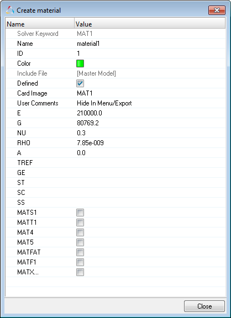Click the Value column header

click(150, 24)
